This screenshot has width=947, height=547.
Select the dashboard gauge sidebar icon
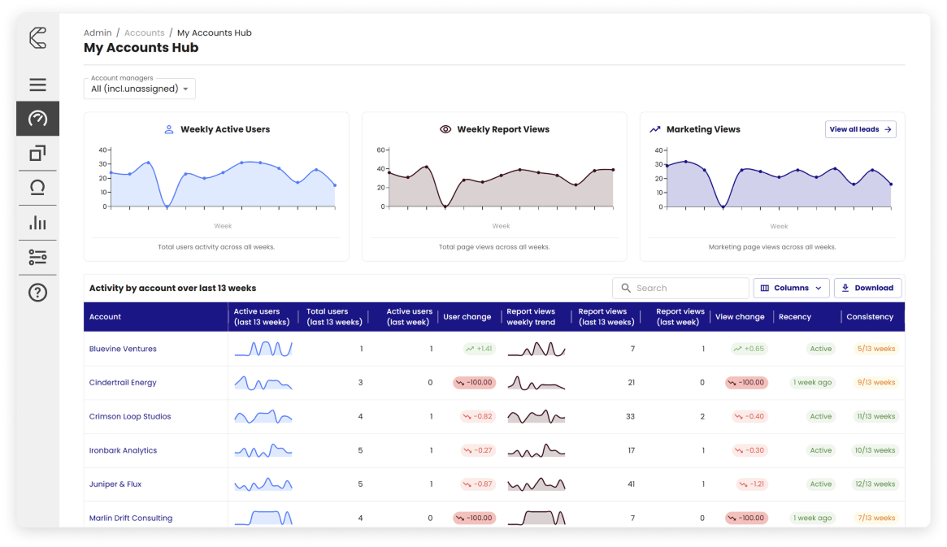coord(37,119)
